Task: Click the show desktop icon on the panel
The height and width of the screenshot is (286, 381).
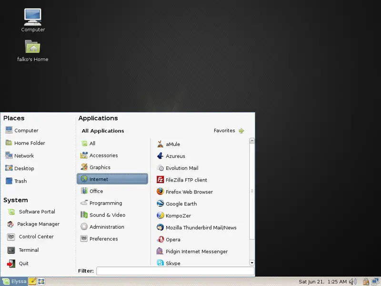Action: 41,282
